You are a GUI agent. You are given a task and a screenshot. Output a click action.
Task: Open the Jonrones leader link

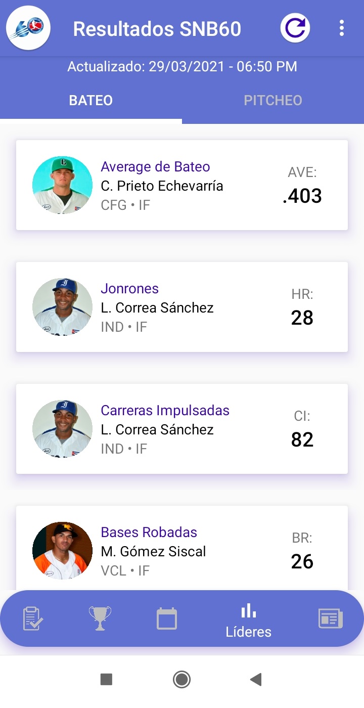(x=130, y=289)
